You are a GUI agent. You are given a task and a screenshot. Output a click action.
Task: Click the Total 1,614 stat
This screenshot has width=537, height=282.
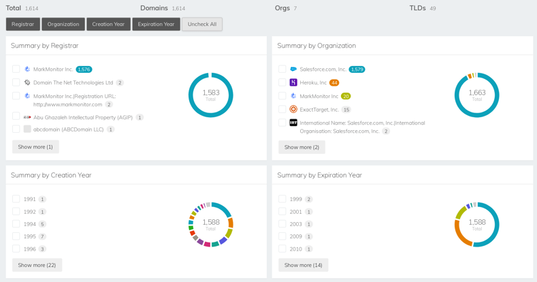(22, 8)
